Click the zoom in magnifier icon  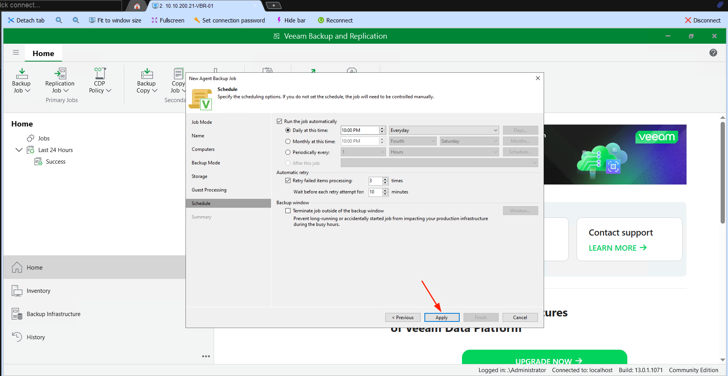point(59,20)
